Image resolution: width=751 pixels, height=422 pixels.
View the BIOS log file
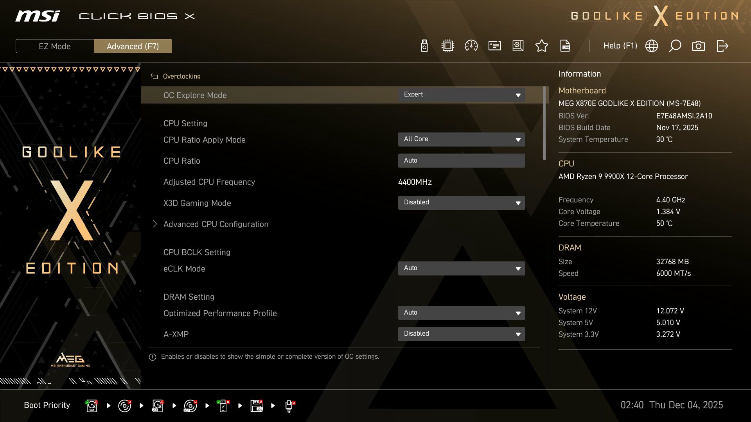(x=565, y=46)
